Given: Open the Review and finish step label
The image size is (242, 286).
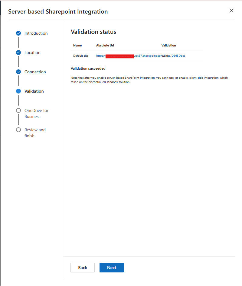Looking at the screenshot, I should click(35, 133).
